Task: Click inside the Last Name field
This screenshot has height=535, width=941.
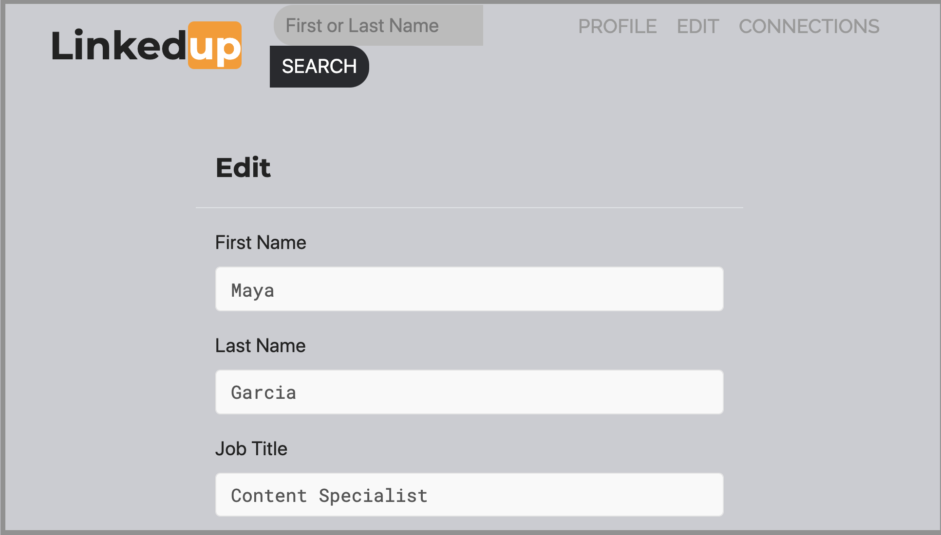Action: 469,392
